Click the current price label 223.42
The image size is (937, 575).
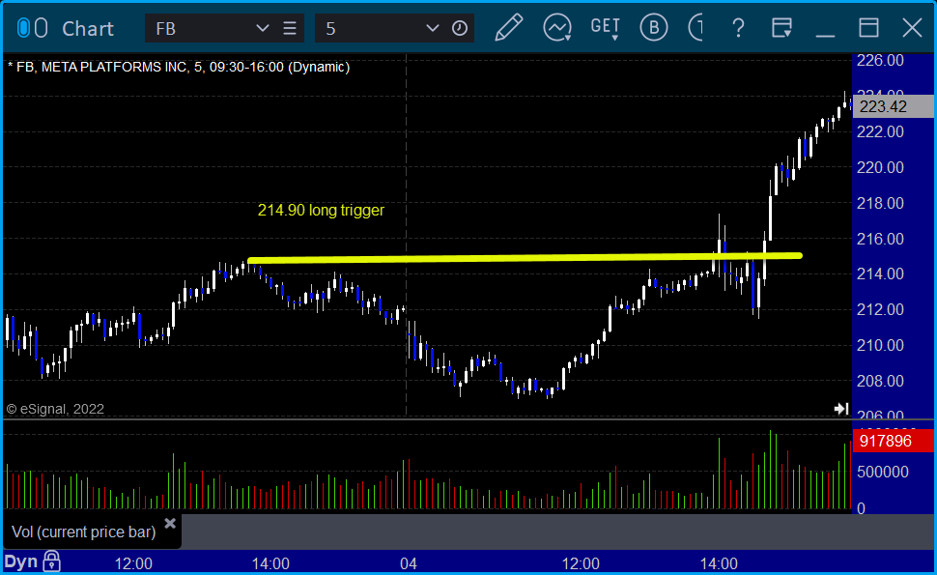coord(893,106)
